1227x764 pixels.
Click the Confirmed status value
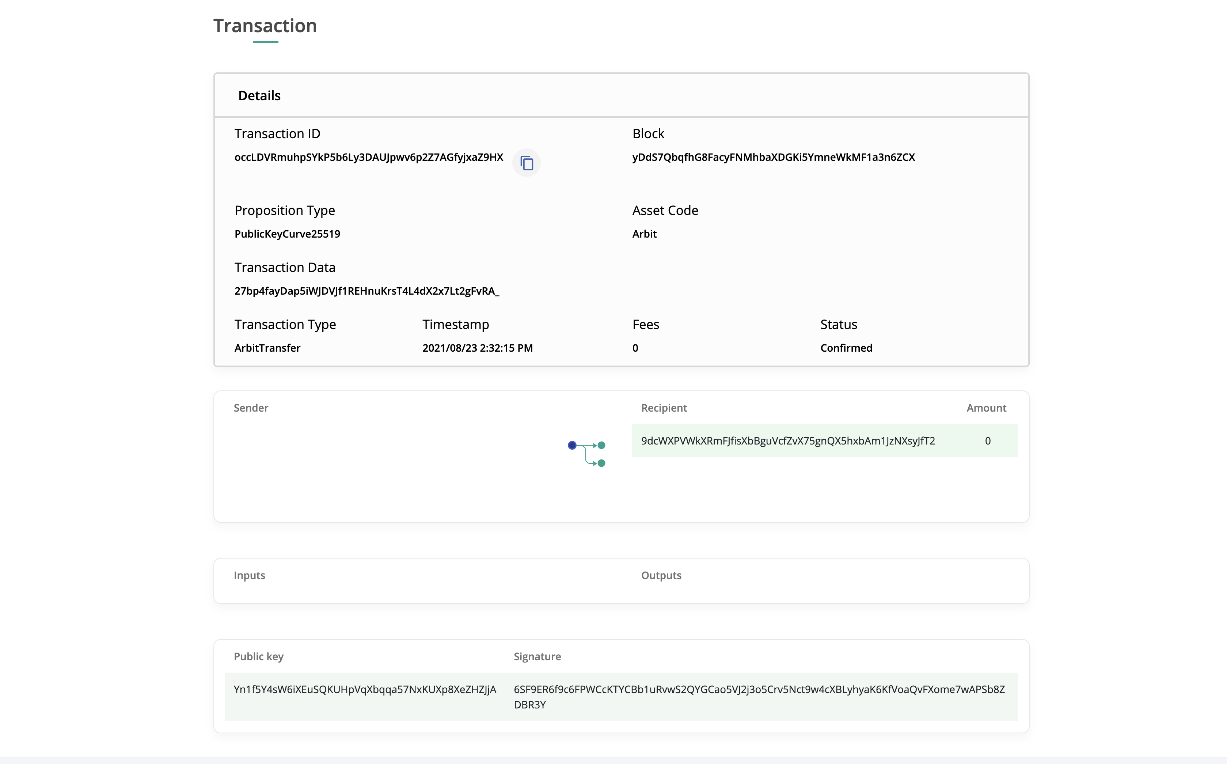pyautogui.click(x=846, y=348)
